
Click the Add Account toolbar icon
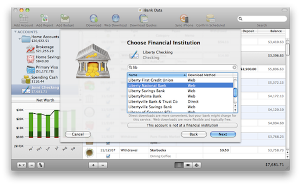(23, 19)
